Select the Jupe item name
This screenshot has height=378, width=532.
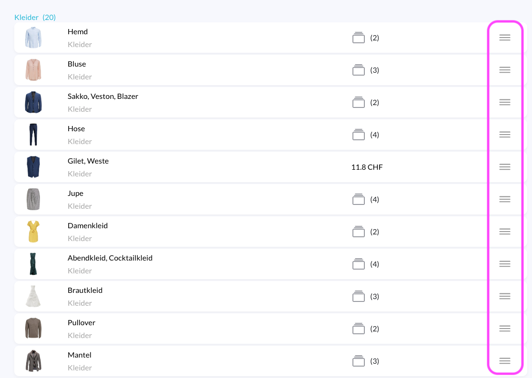[x=75, y=194]
